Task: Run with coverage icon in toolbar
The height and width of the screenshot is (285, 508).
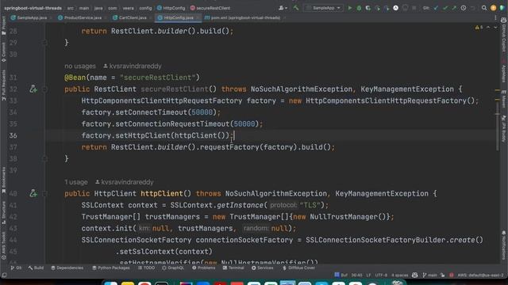Action: 368,8
